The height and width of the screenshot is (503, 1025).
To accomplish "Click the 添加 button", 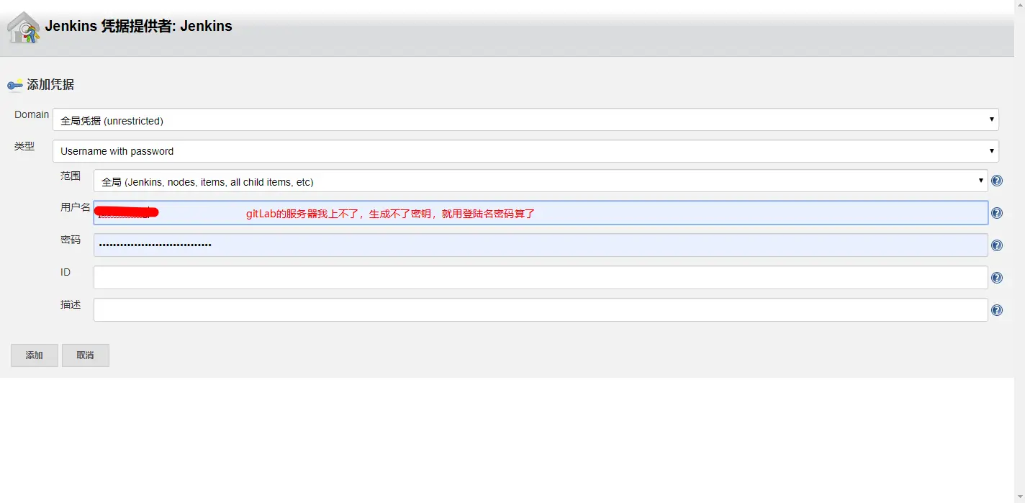I will (x=35, y=355).
